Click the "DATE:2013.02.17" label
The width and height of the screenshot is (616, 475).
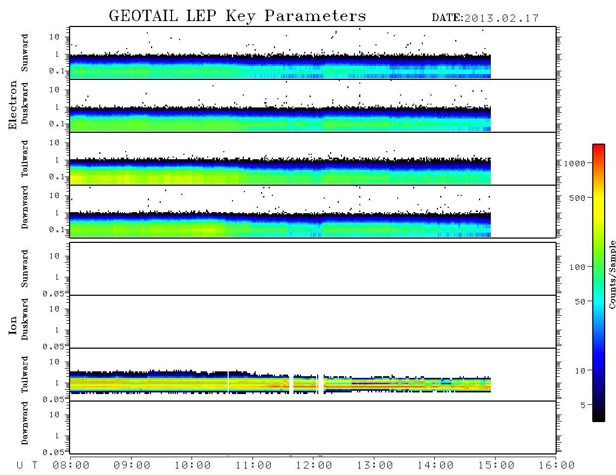[485, 18]
